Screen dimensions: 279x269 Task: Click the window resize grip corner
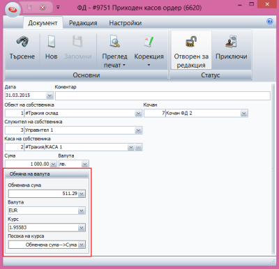point(273,262)
